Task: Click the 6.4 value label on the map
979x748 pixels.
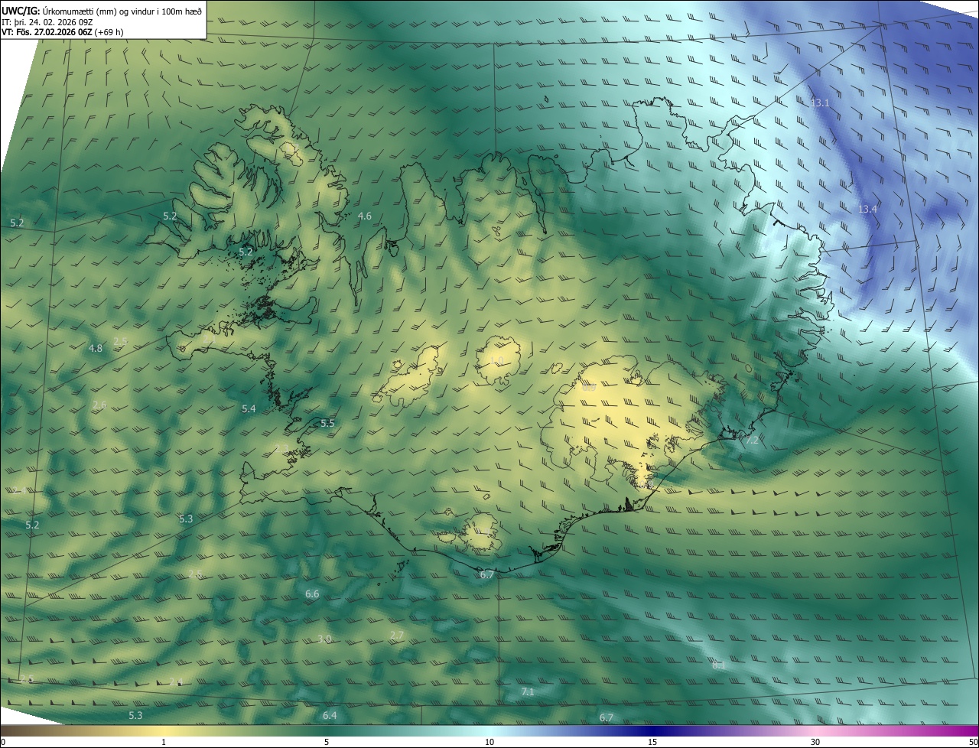Action: (x=330, y=715)
